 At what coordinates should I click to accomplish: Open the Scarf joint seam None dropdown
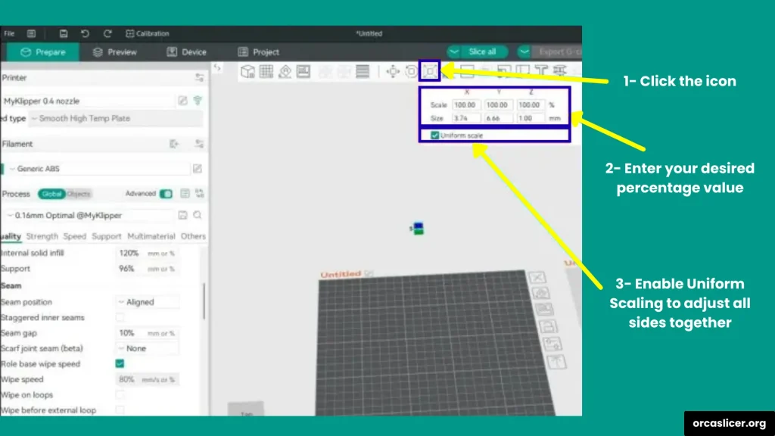tap(147, 348)
